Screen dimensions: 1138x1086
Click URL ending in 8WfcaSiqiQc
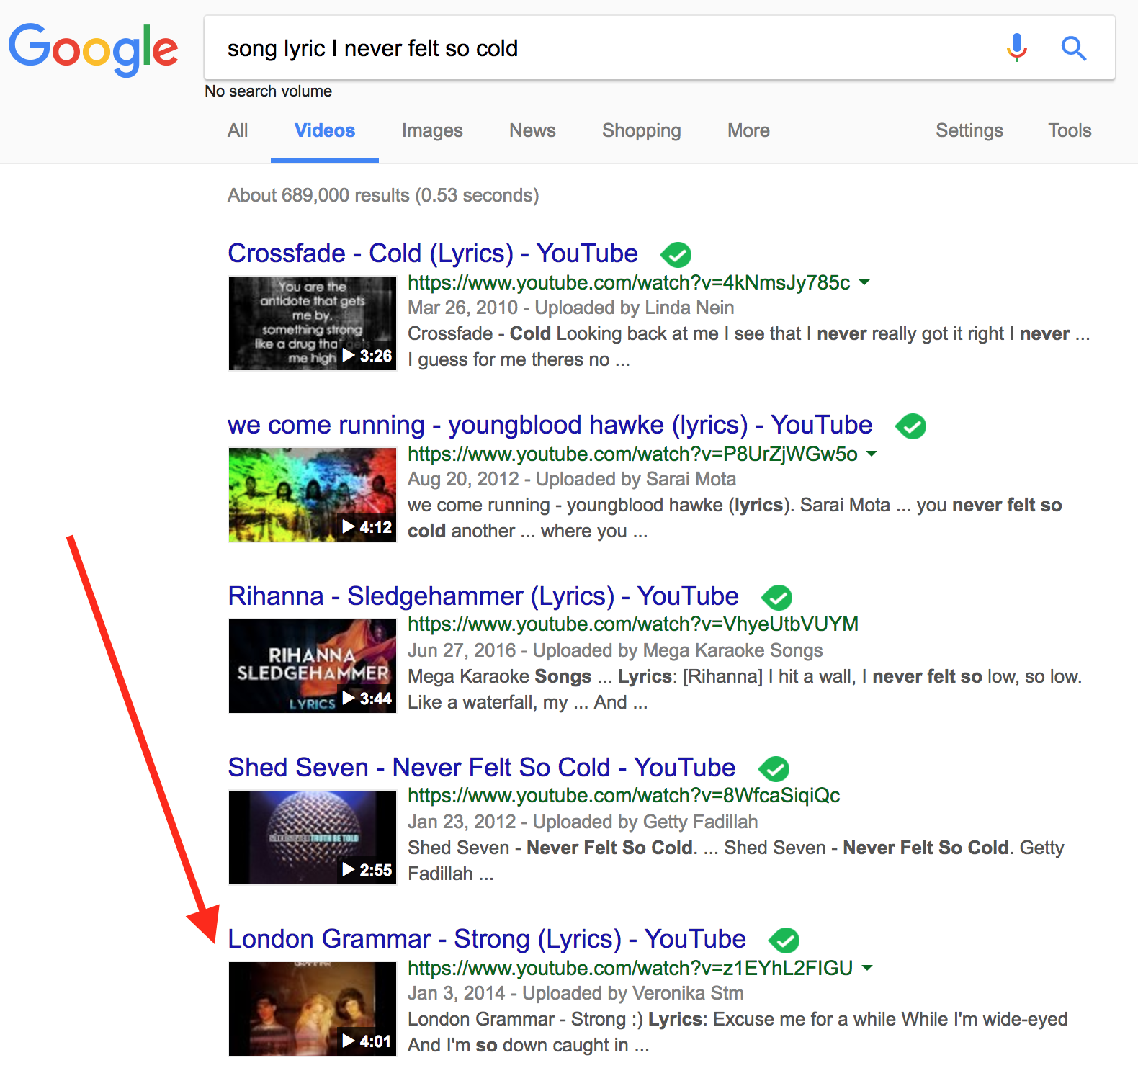coord(624,795)
